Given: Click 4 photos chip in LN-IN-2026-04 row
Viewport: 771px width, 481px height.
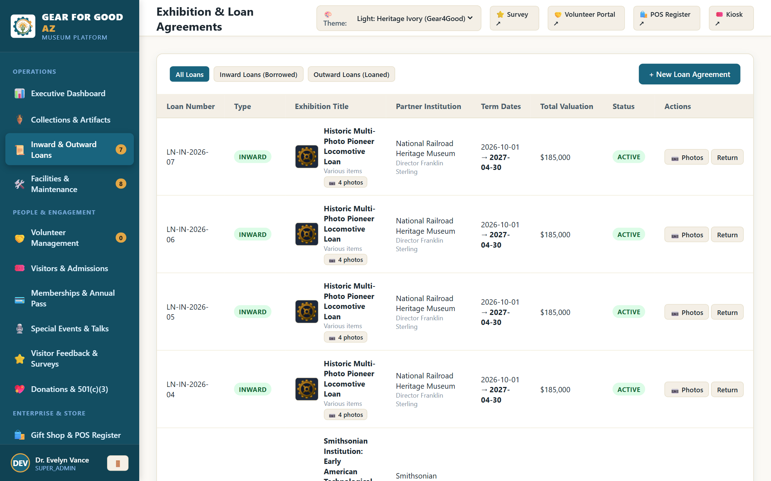Looking at the screenshot, I should pos(346,415).
